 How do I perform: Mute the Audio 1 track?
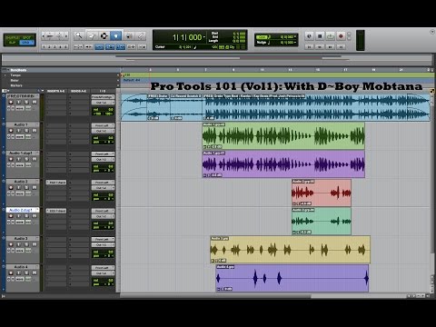(35, 131)
